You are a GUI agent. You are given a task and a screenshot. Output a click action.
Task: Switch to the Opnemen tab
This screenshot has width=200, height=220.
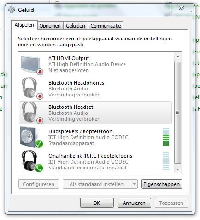(50, 26)
